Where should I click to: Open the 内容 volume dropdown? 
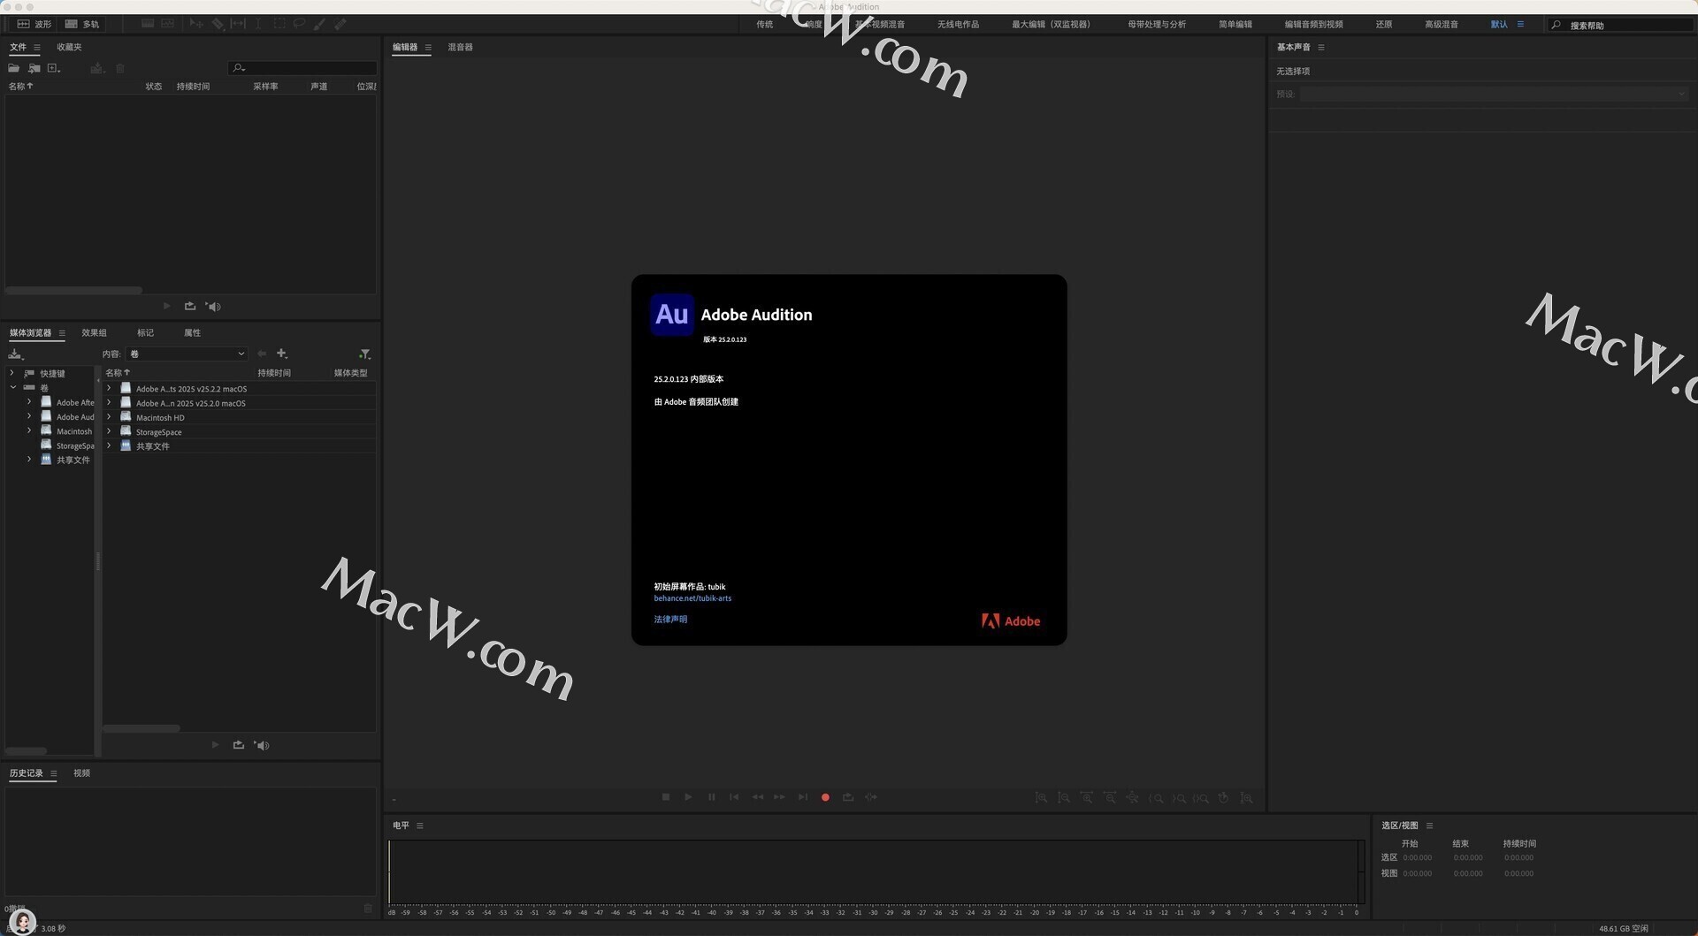point(186,354)
